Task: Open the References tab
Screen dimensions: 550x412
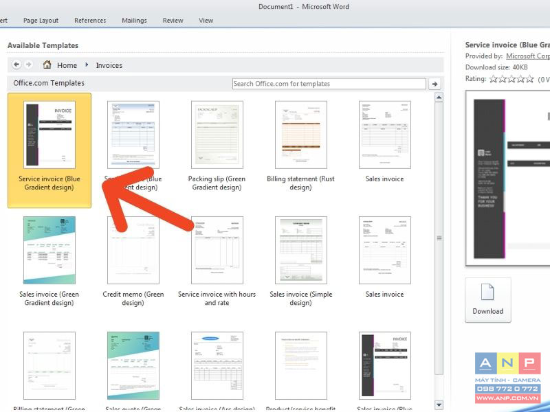Action: point(90,21)
